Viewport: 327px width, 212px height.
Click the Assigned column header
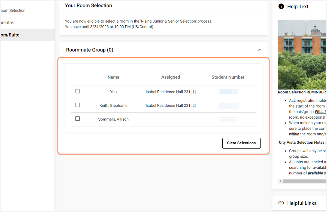(x=171, y=77)
